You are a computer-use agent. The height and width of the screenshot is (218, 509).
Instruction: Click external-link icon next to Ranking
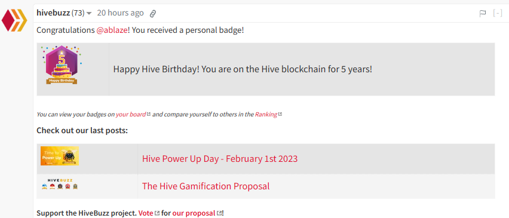pyautogui.click(x=280, y=114)
